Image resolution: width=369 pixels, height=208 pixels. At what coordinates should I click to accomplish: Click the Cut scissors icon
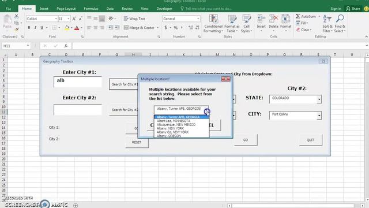click(17, 16)
